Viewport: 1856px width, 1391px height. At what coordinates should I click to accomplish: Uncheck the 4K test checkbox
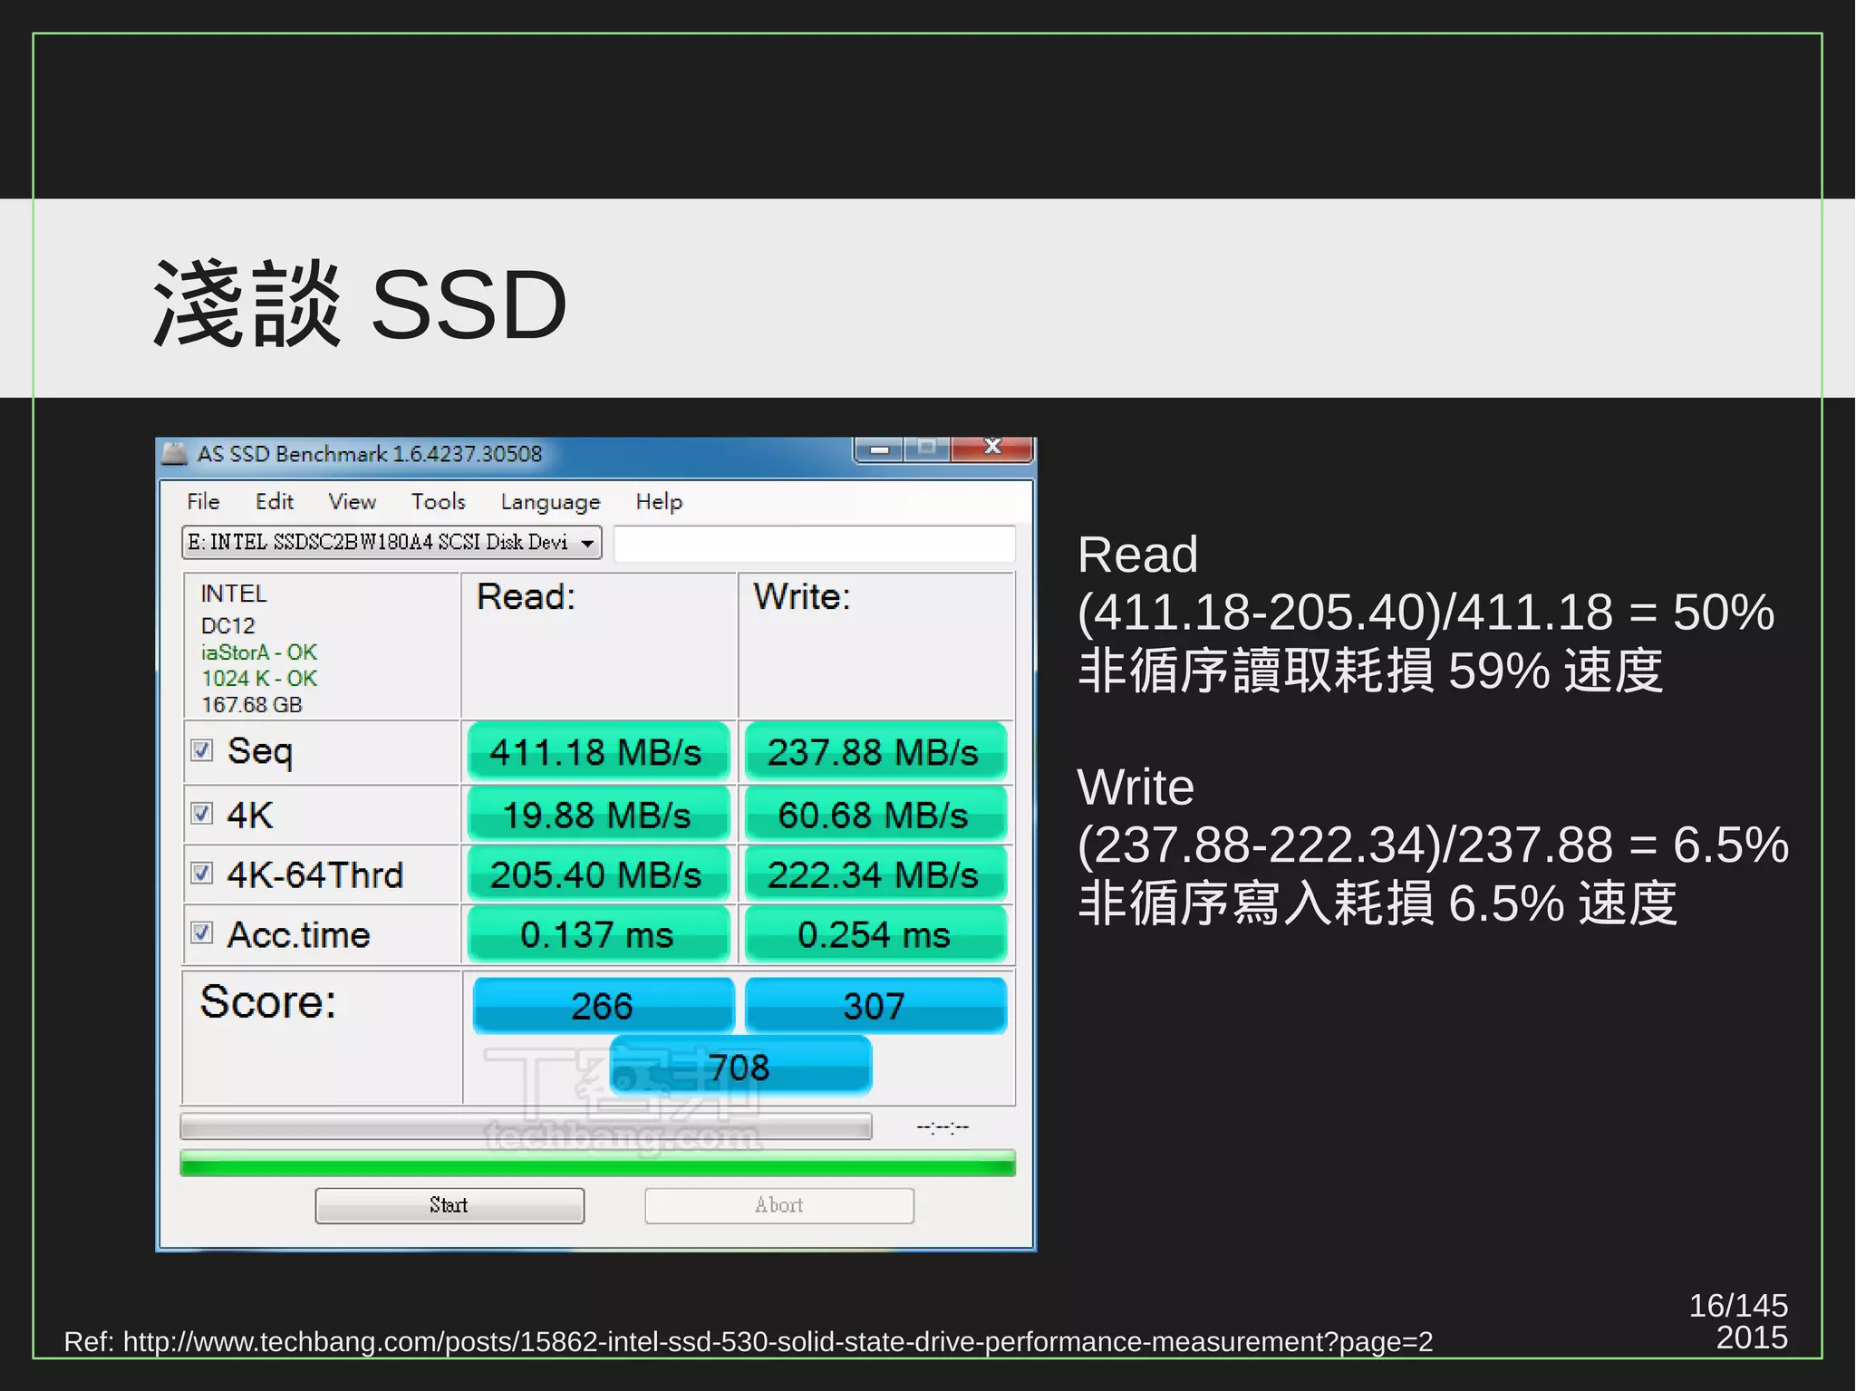[201, 813]
